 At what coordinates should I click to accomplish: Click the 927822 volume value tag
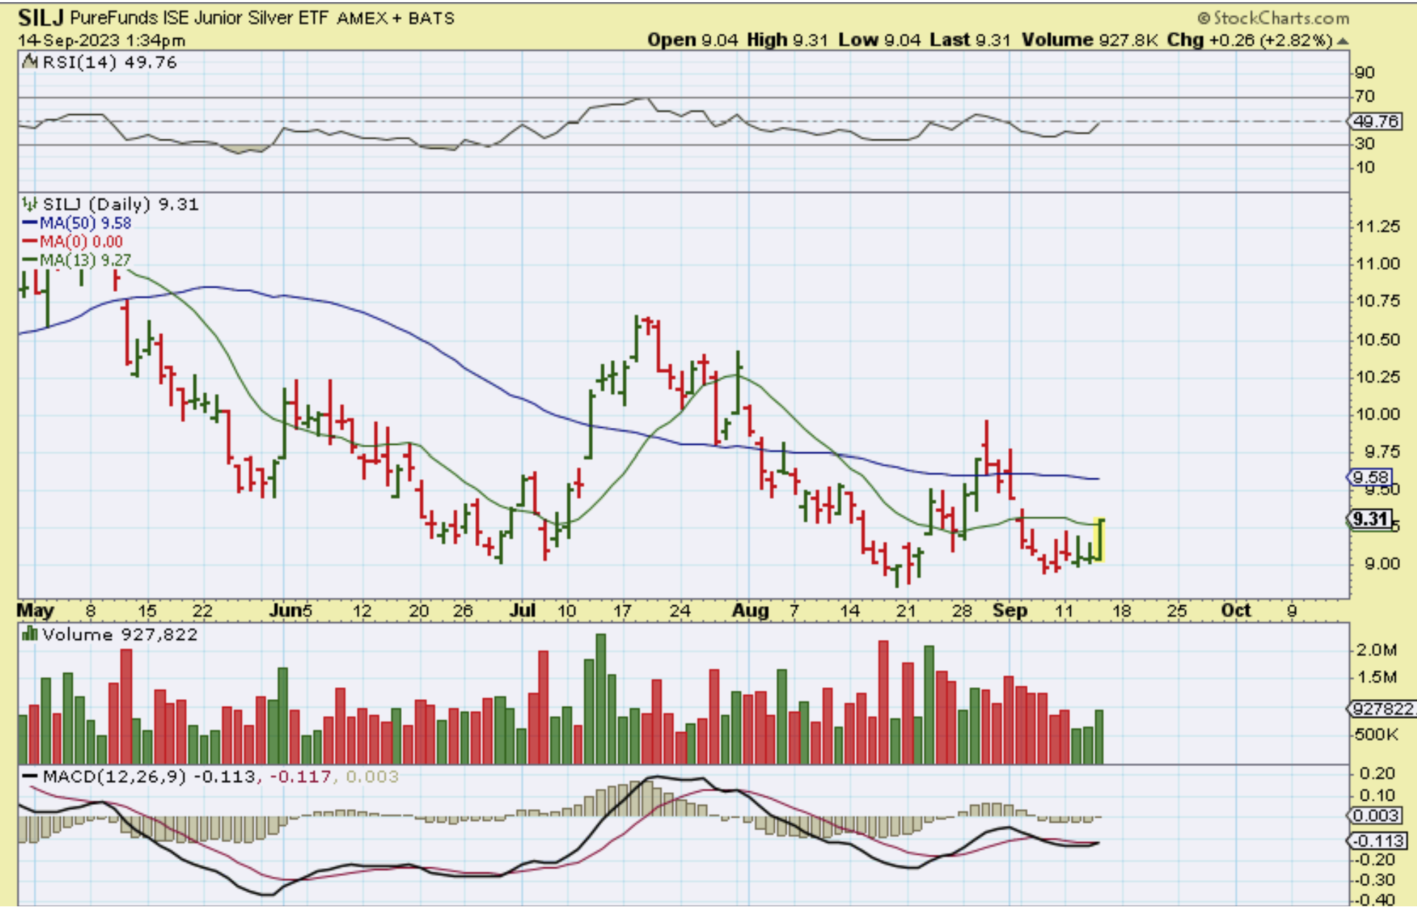[1382, 709]
